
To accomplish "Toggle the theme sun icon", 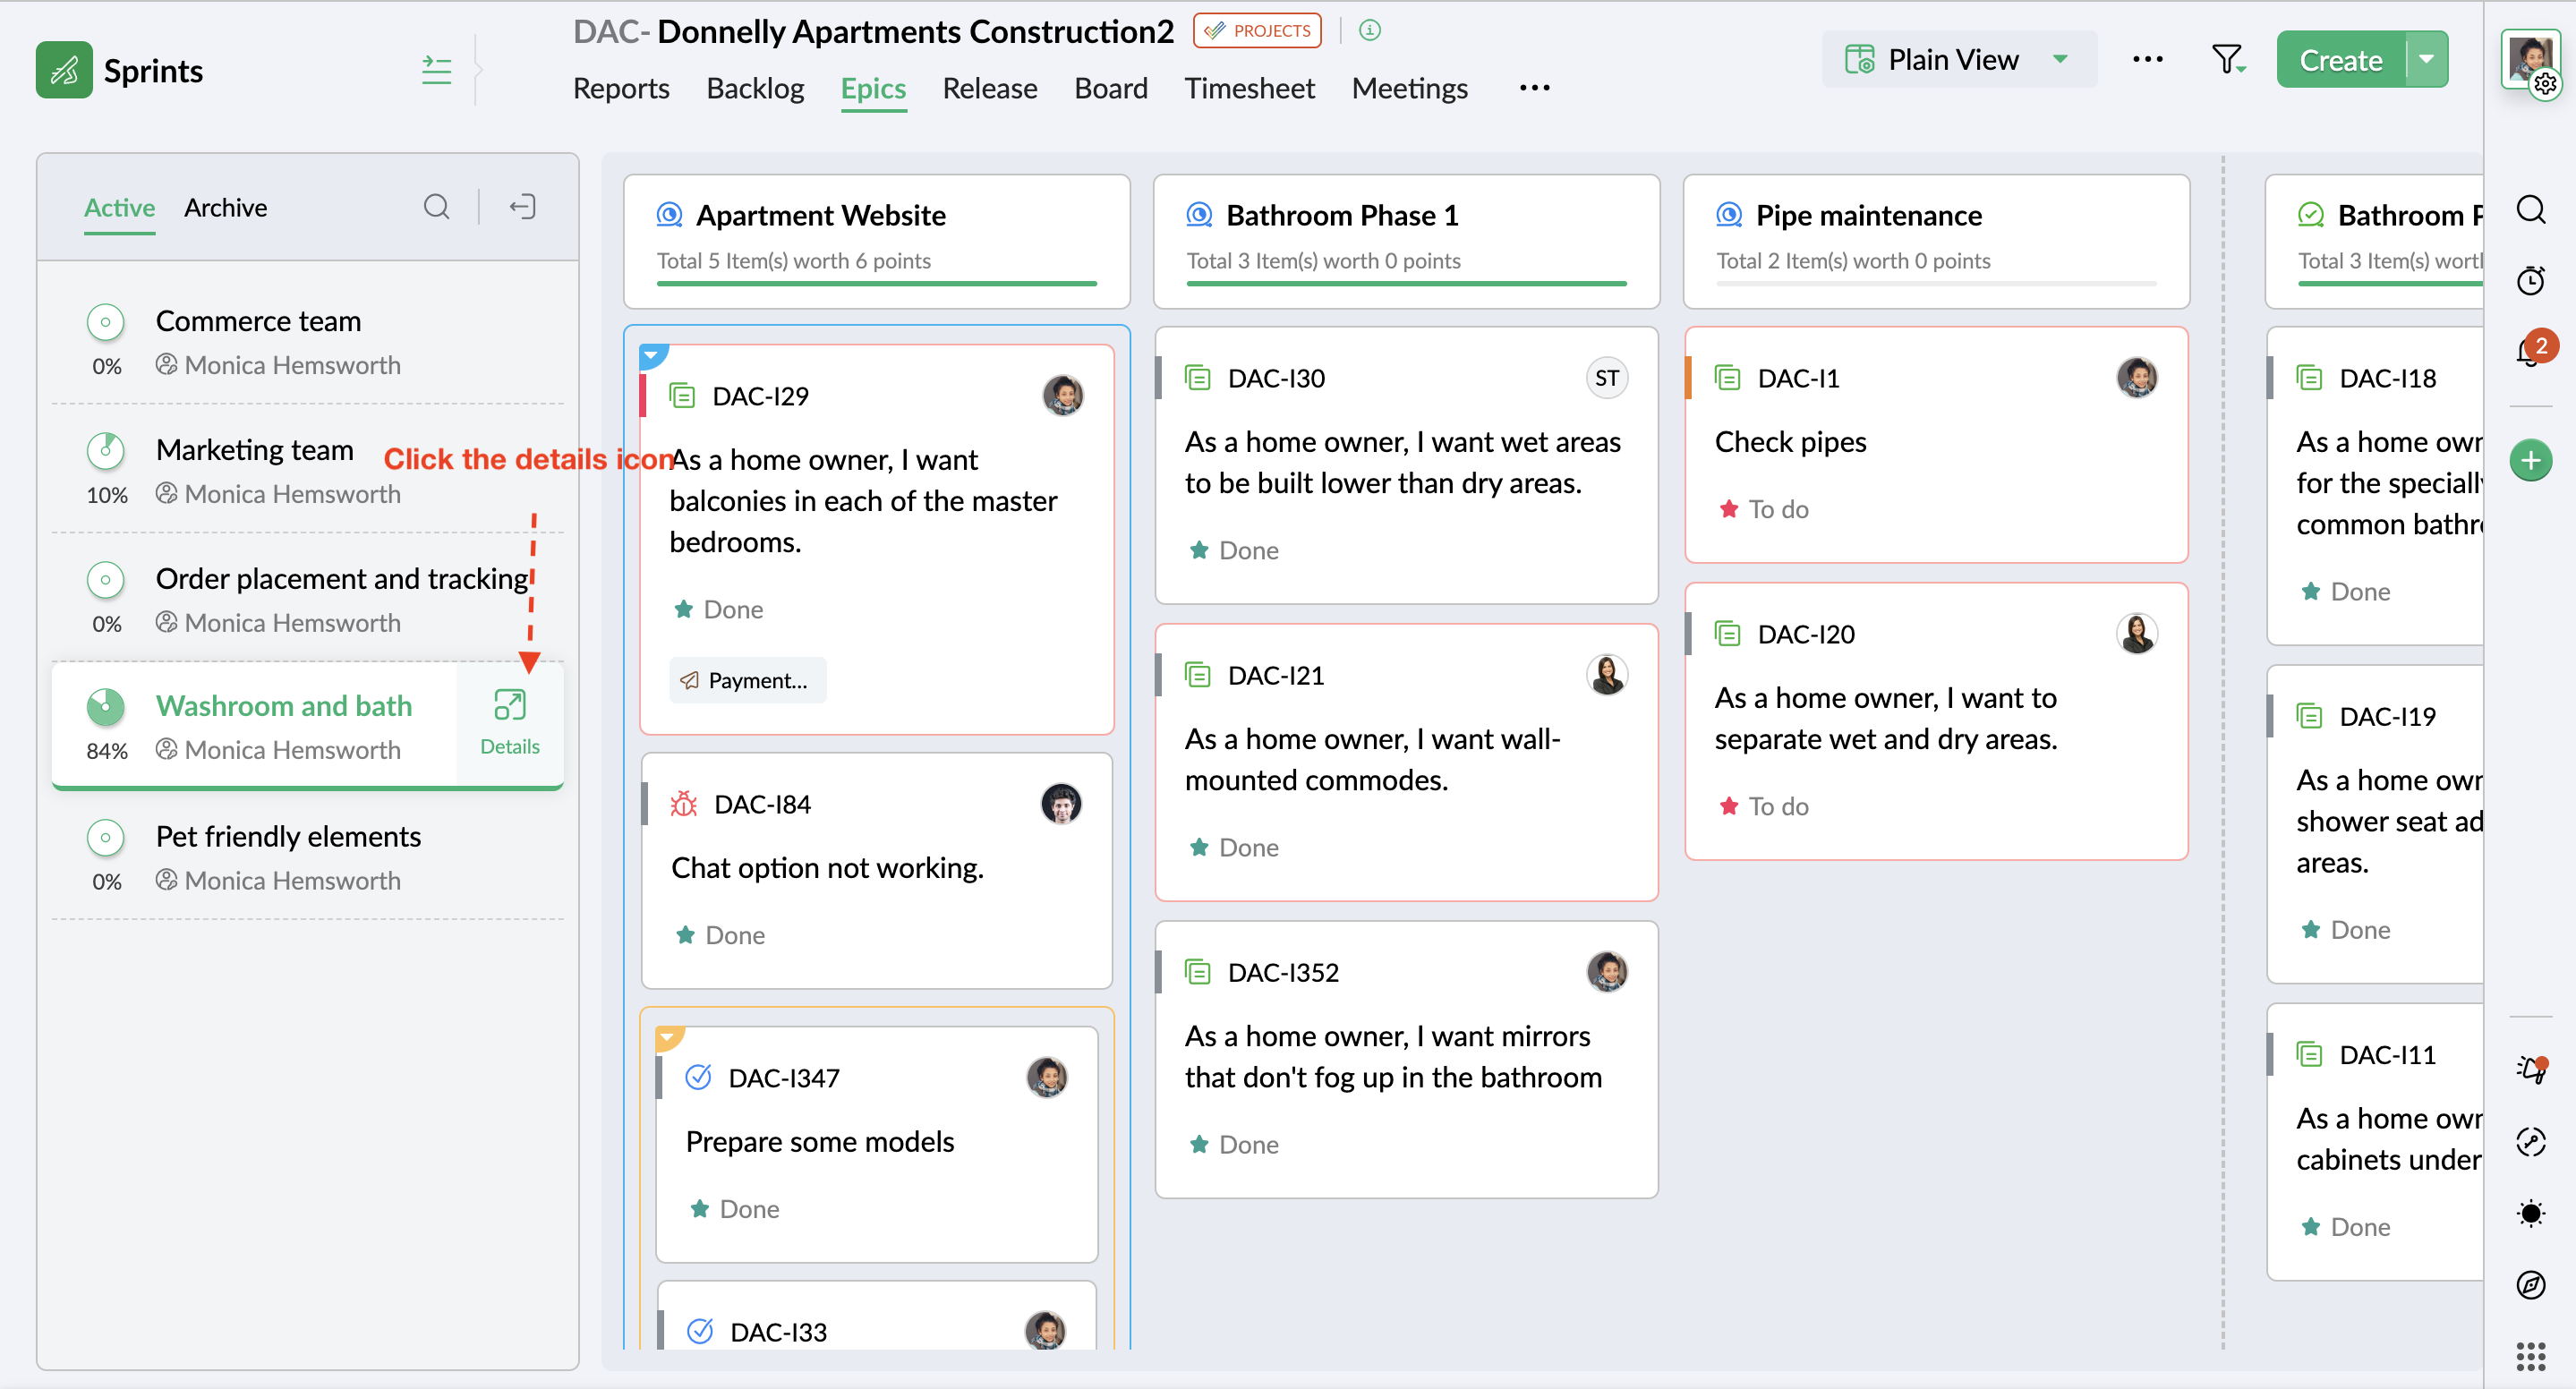I will pos(2531,1214).
